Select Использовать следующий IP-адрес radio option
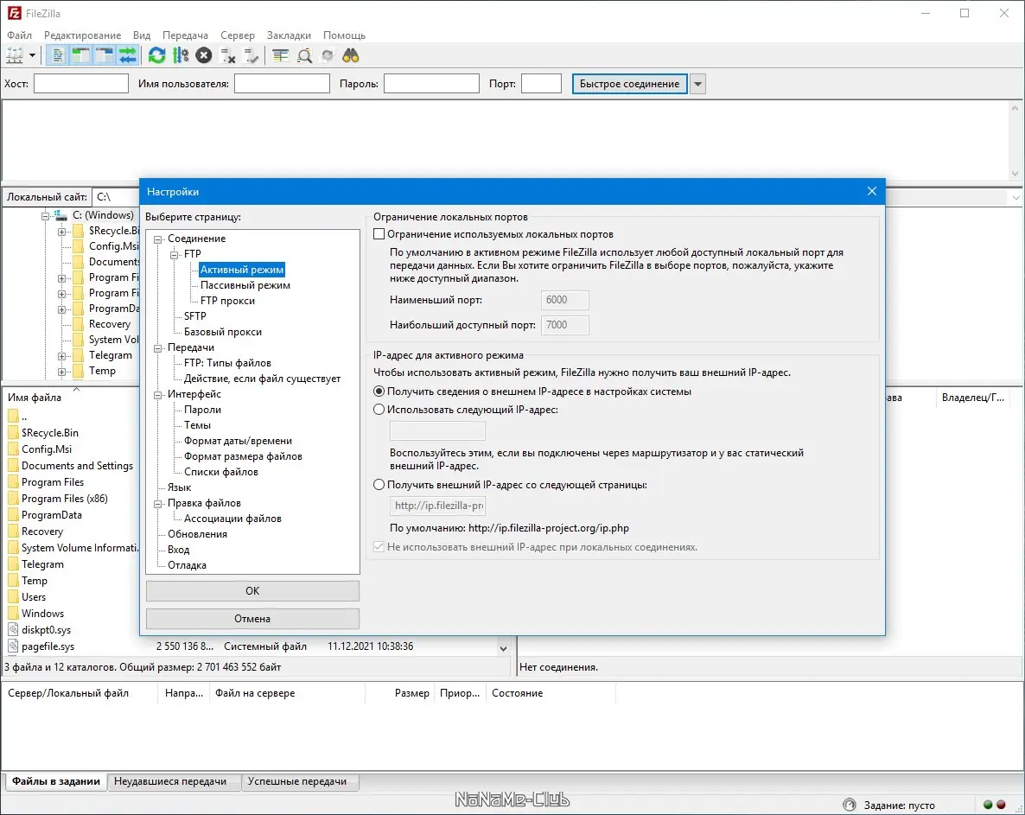The width and height of the screenshot is (1025, 815). click(379, 410)
